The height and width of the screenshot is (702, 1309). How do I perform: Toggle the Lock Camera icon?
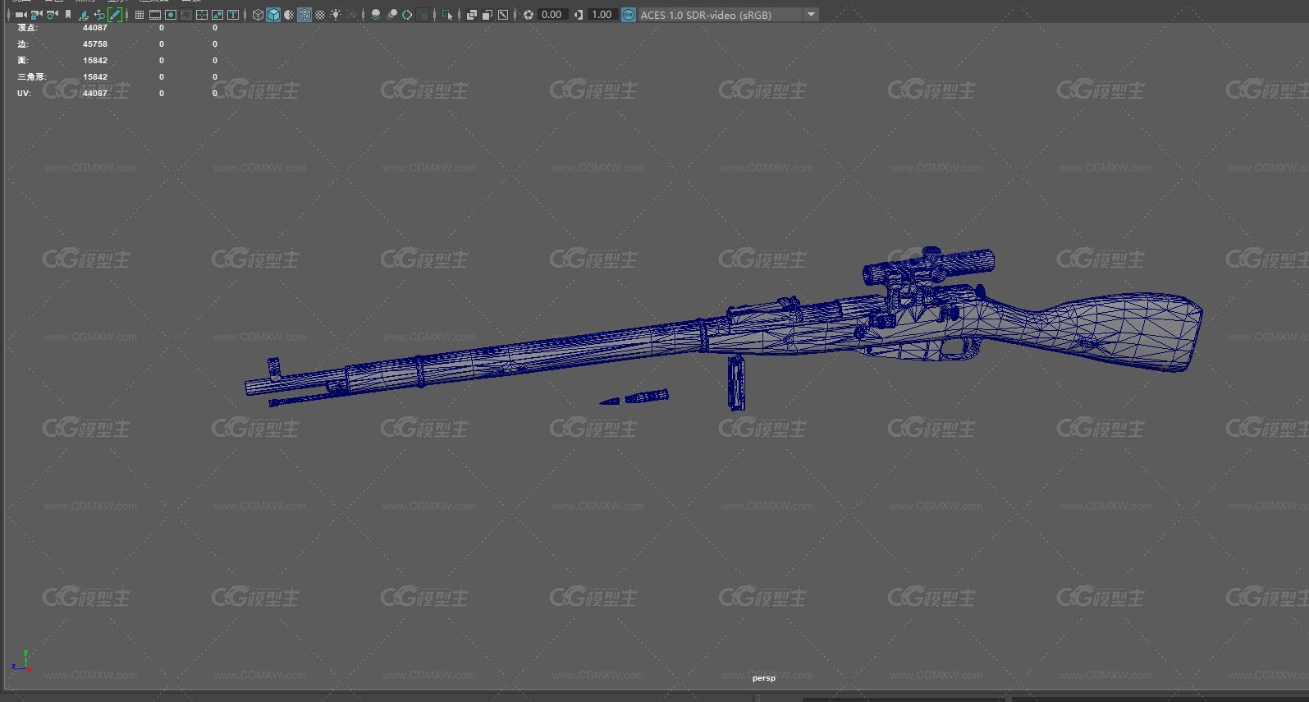click(36, 15)
